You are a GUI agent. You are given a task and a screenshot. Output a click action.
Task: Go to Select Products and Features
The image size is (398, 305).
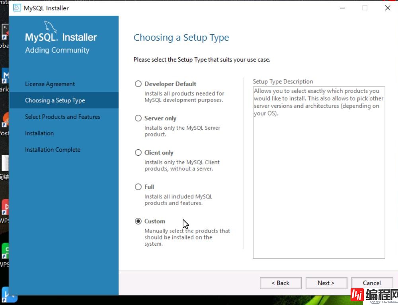pos(62,117)
